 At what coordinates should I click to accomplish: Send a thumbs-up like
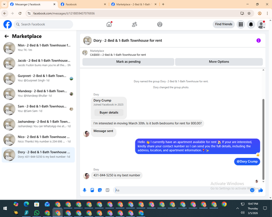pyautogui.click(x=261, y=190)
